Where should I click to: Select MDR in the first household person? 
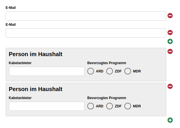coord(128,71)
